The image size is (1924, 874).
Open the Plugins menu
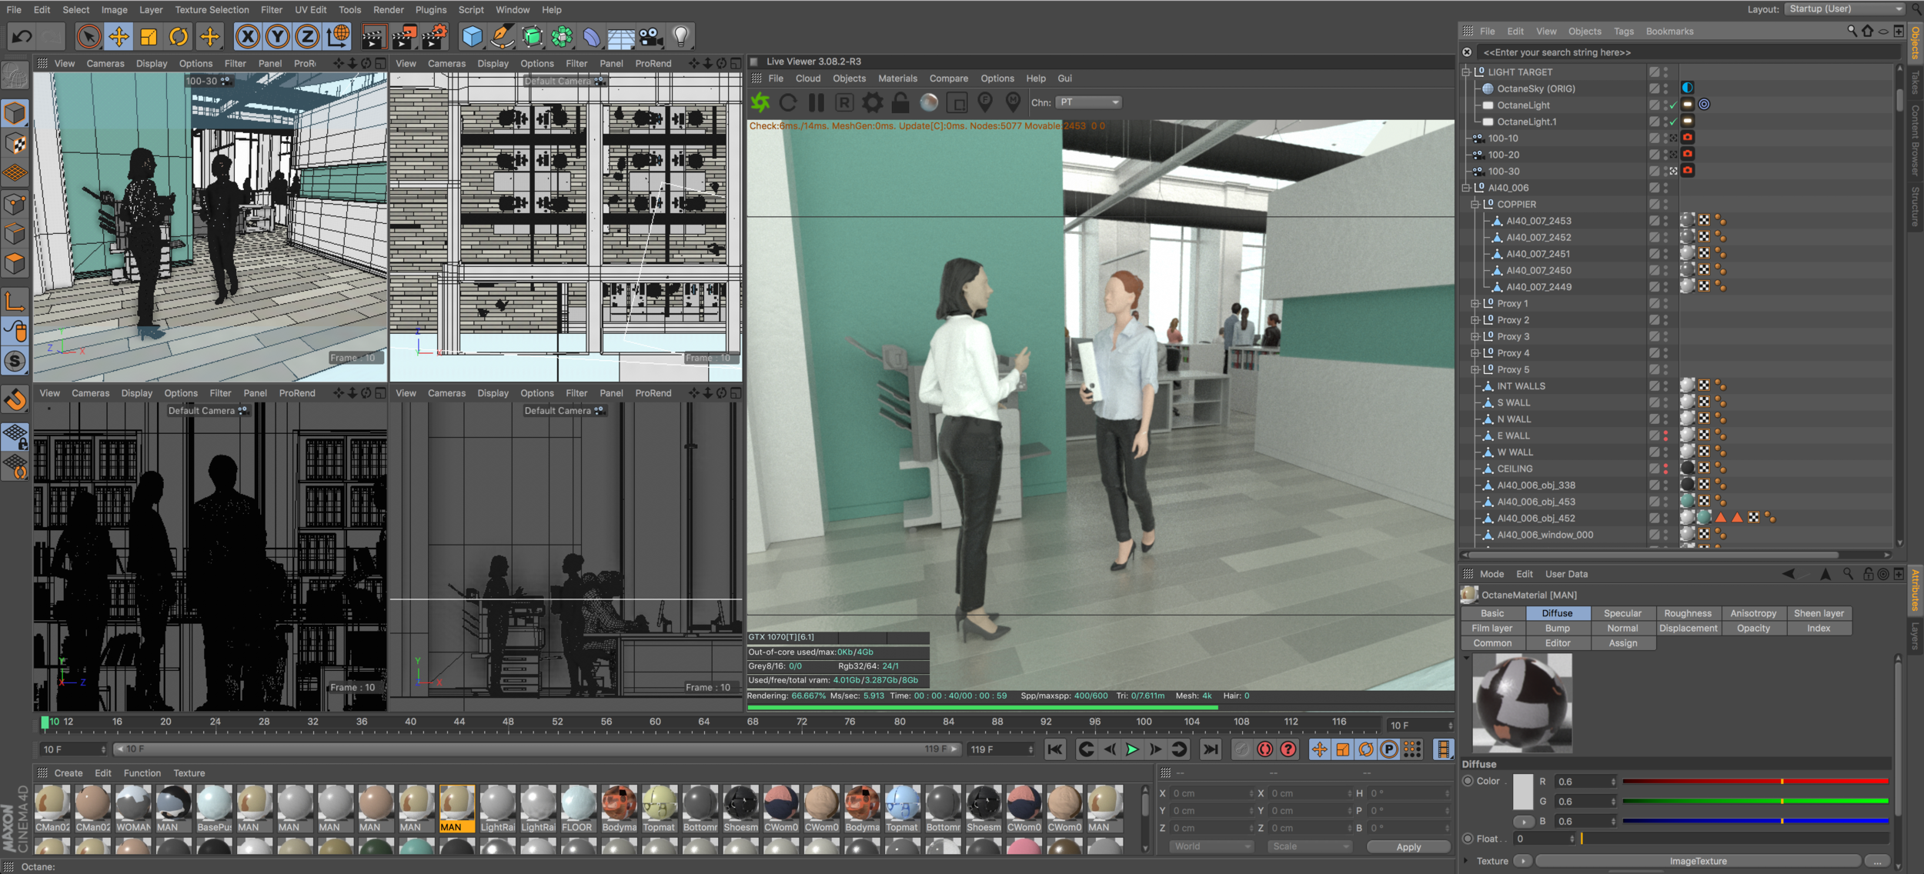point(430,10)
